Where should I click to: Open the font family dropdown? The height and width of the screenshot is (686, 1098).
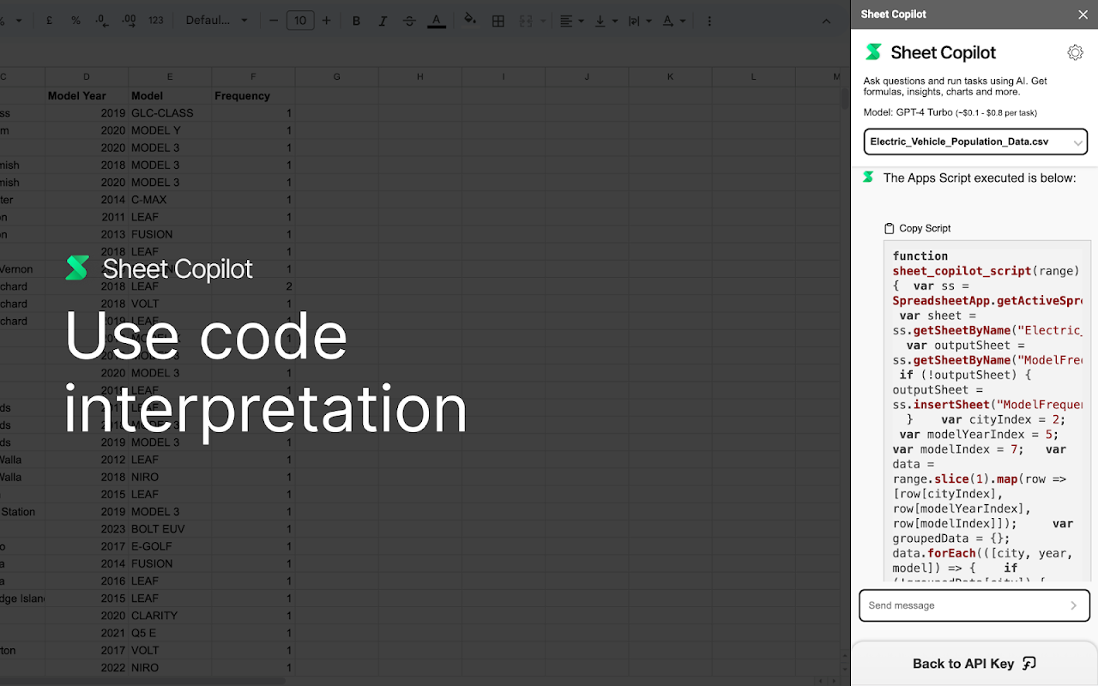[x=216, y=21]
